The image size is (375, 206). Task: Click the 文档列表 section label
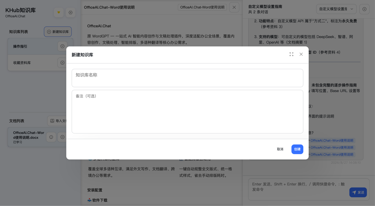(x=17, y=121)
